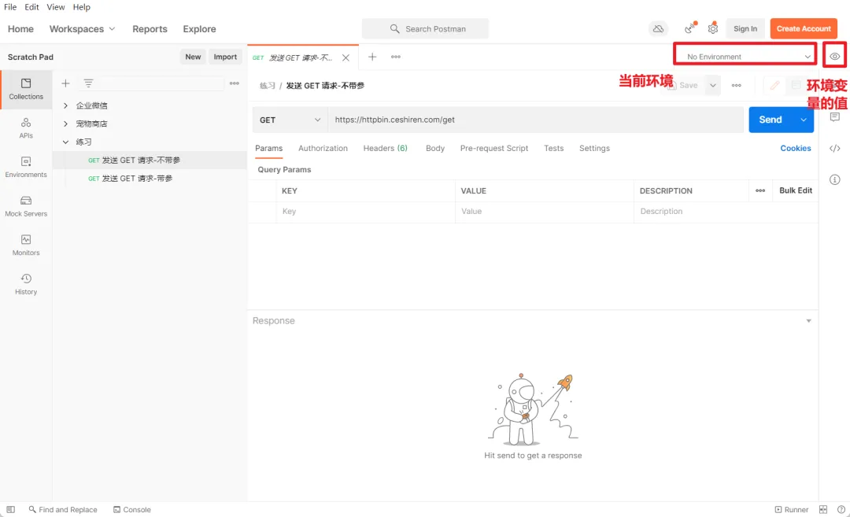The height and width of the screenshot is (517, 850).
Task: Open the Edit menu
Action: tap(31, 7)
